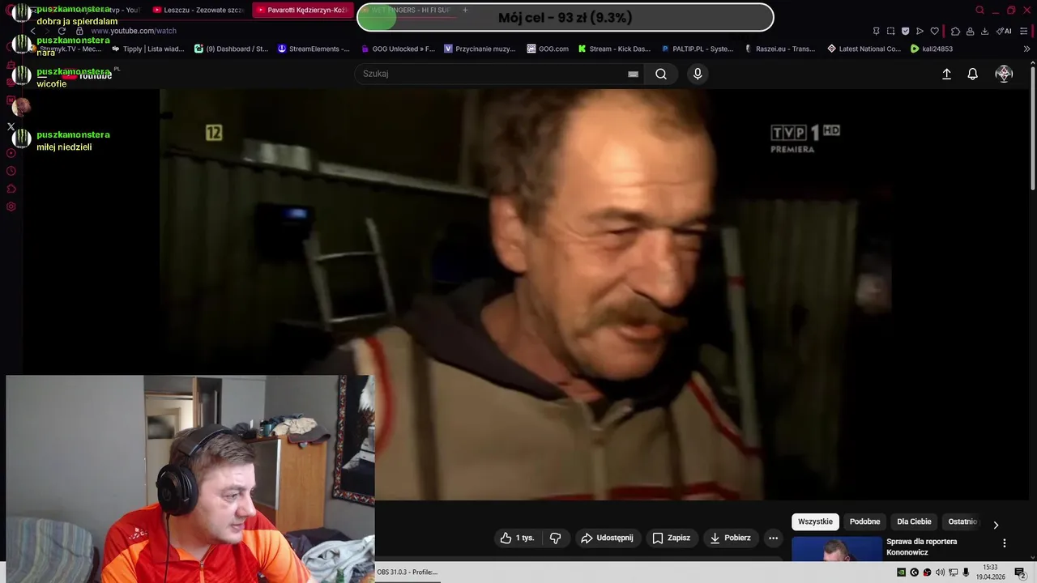Open the browser search tabs magnifier icon
This screenshot has width=1037, height=583.
979,10
